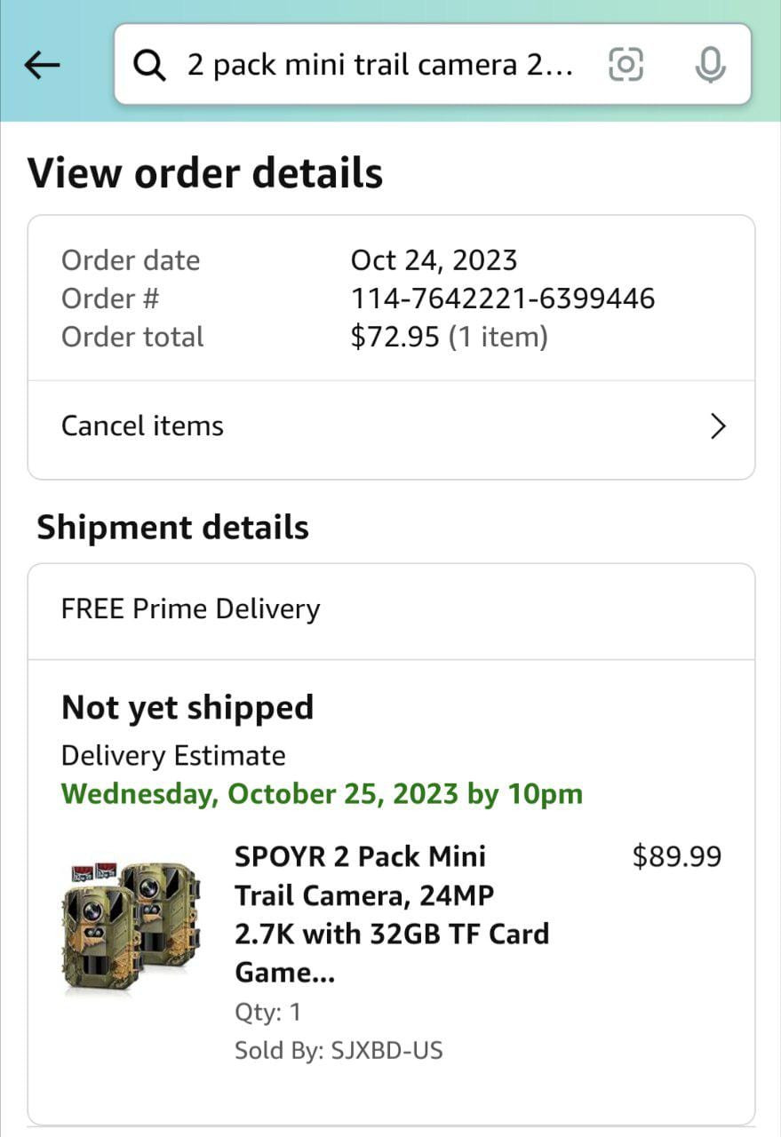The height and width of the screenshot is (1137, 781).
Task: Click order number 114-7642221-6399446
Action: [x=503, y=298]
